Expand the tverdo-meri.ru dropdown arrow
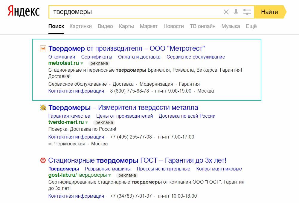 tap(86, 123)
